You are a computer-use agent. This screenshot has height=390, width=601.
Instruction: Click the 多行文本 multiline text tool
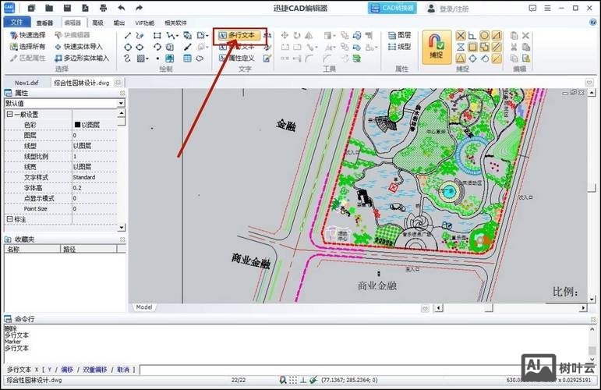(241, 35)
